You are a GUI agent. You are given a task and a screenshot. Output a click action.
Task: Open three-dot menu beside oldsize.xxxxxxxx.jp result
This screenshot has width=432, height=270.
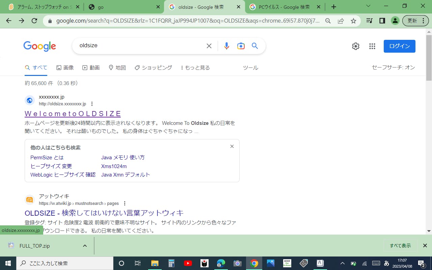(x=92, y=104)
